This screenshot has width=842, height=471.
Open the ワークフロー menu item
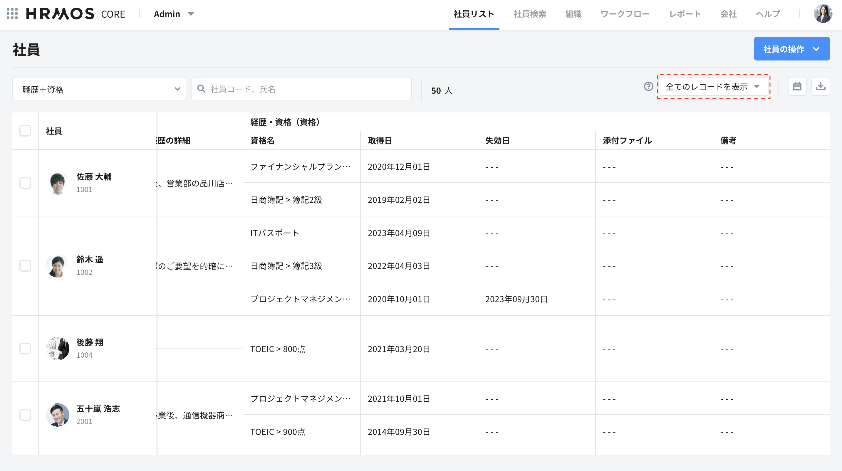tap(625, 14)
